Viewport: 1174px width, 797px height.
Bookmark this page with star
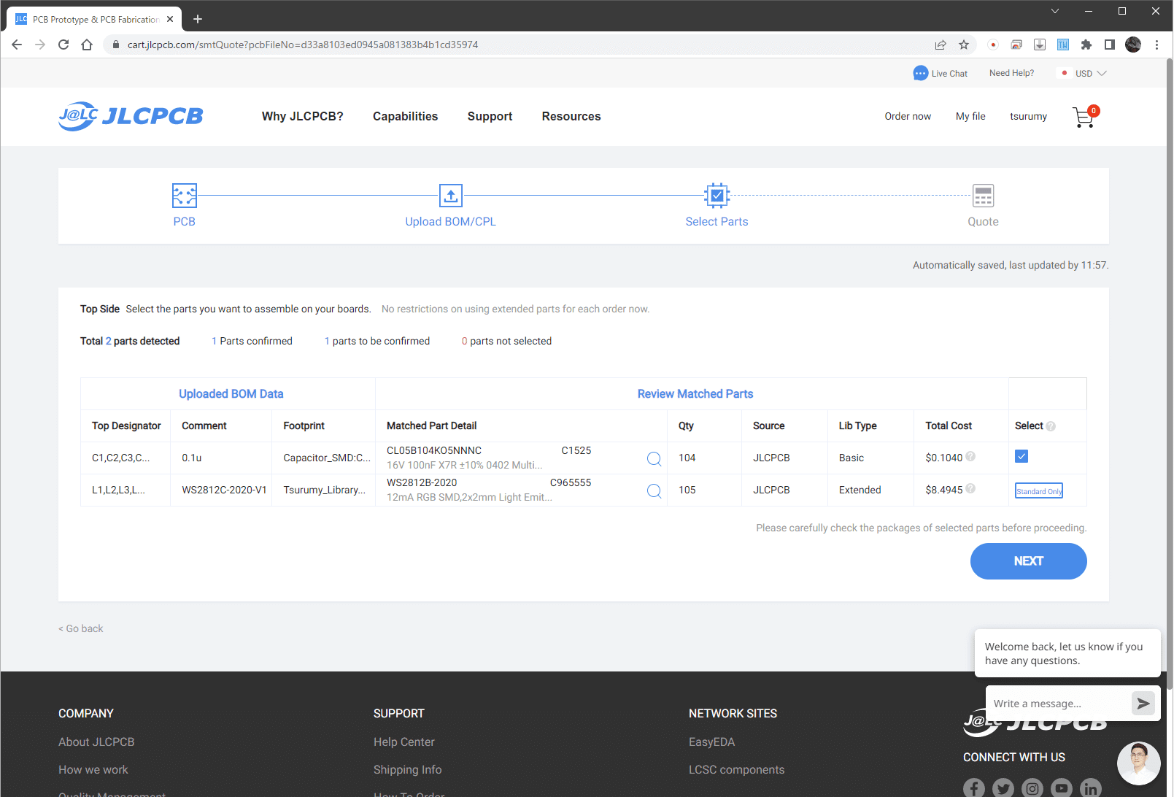point(964,45)
